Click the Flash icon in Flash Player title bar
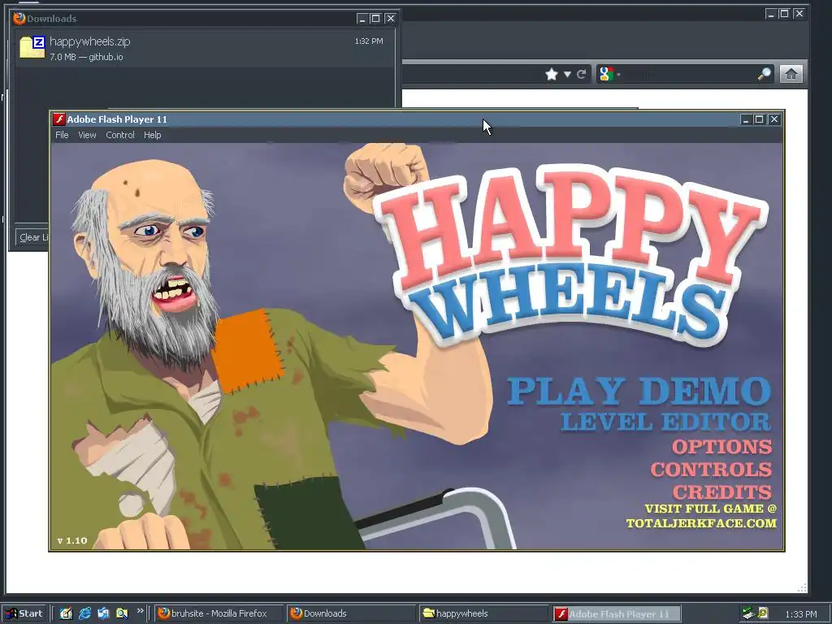Screen dimensions: 832x624 [x=58, y=119]
